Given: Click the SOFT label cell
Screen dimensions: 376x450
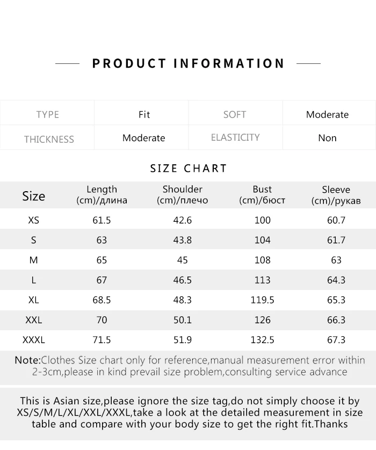Looking at the screenshot, I should point(235,114).
